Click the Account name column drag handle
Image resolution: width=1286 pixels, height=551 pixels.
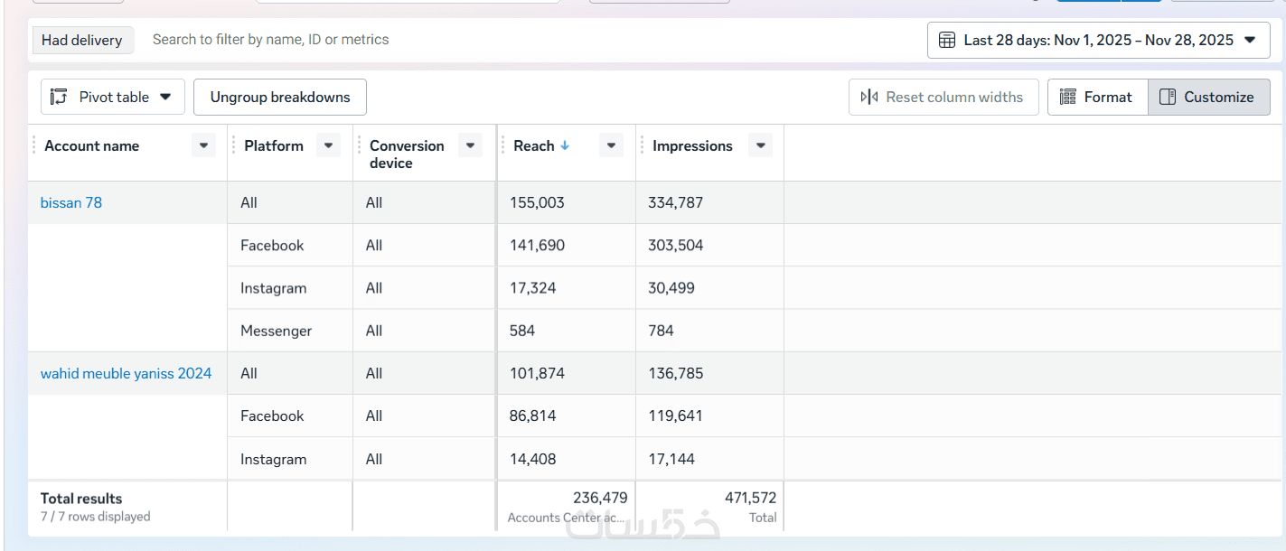click(x=34, y=145)
